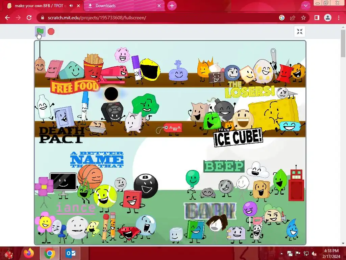Close the make your own BFB tab
346x260 pixels.
[x=78, y=6]
